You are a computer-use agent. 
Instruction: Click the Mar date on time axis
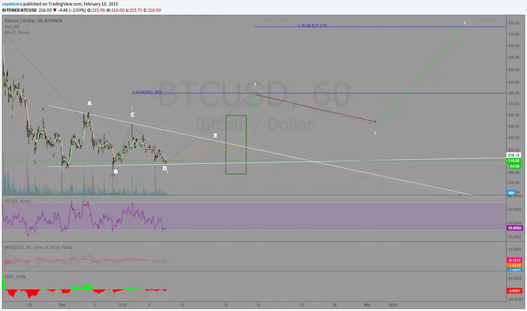pos(367,305)
